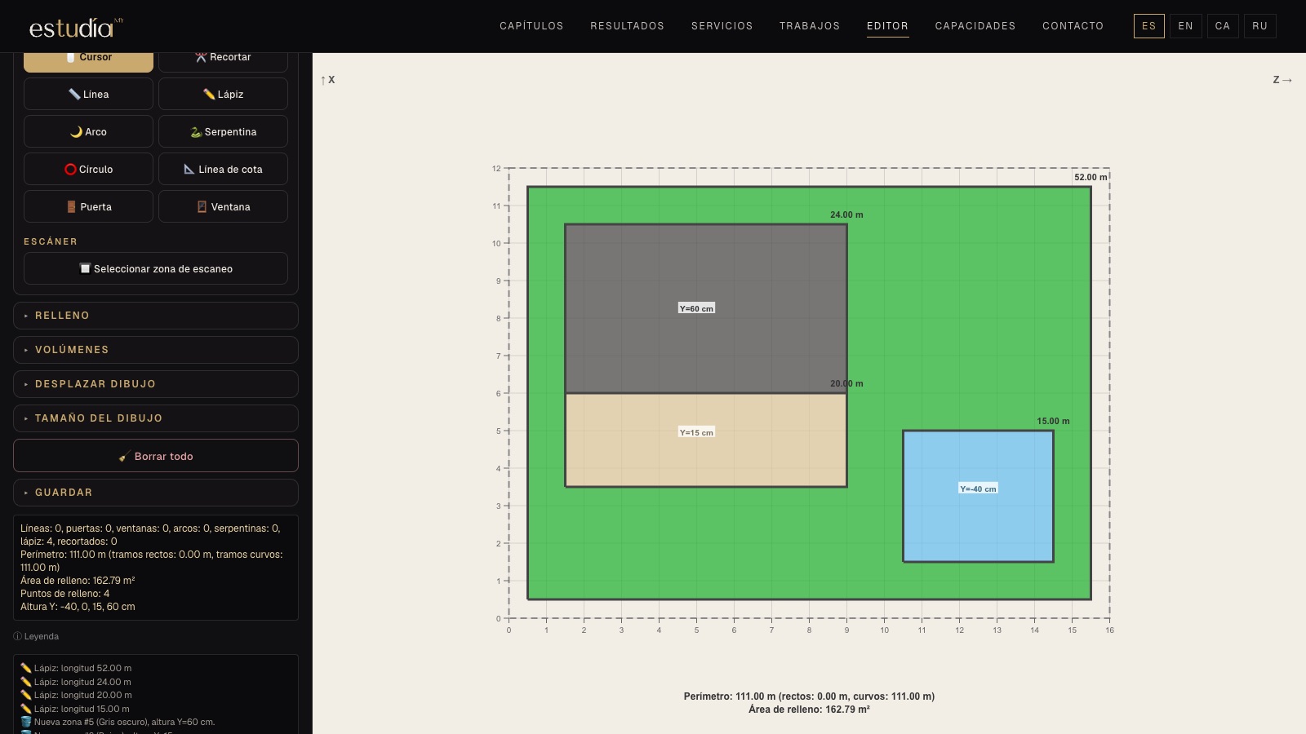Open the EDITOR nav link
The width and height of the screenshot is (1306, 734).
click(887, 26)
